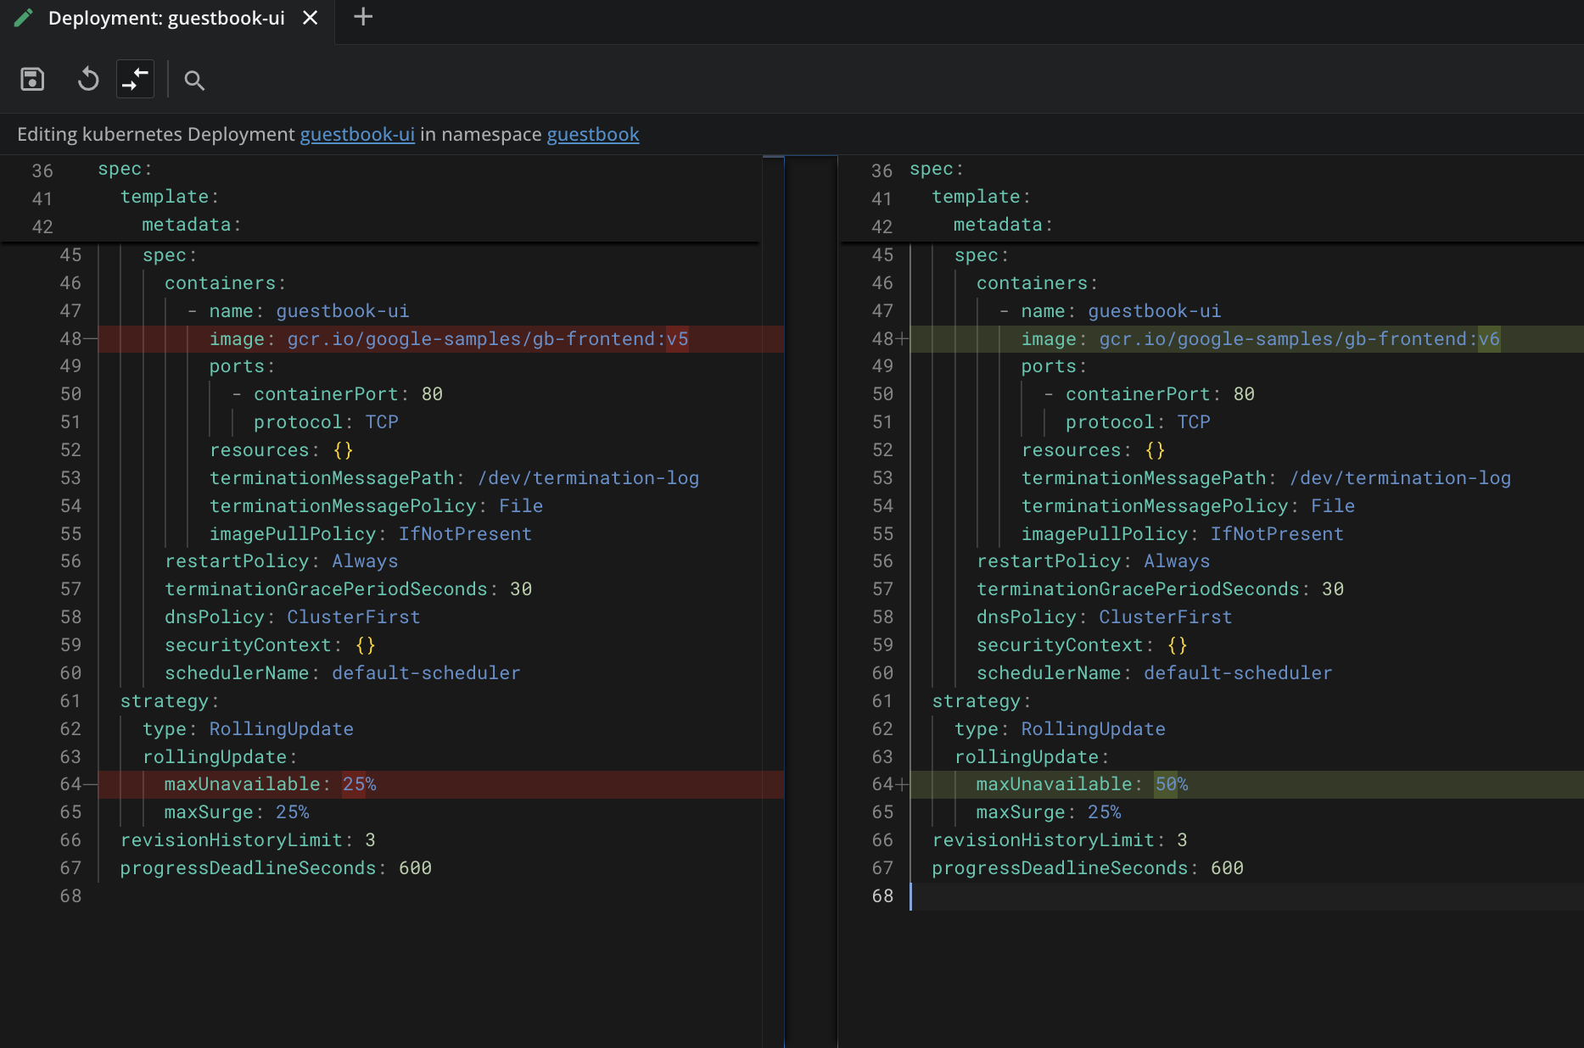Image resolution: width=1584 pixels, height=1048 pixels.
Task: Open the guestbook namespace link
Action: pos(593,134)
